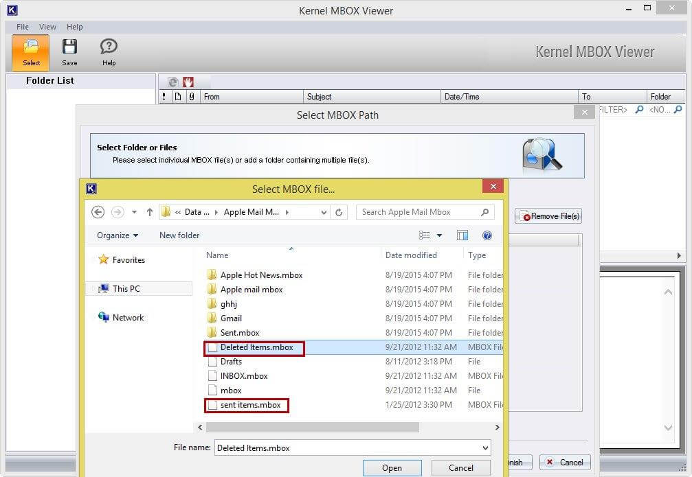The height and width of the screenshot is (477, 692).
Task: Expand the hidden path chevrons in breadcrumb
Action: 178,213
